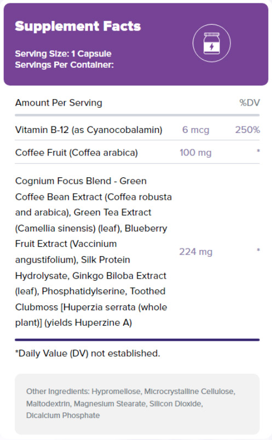Screen dimensions: 272x440
Task: Click the Amount Per Serving header
Action: click(59, 103)
